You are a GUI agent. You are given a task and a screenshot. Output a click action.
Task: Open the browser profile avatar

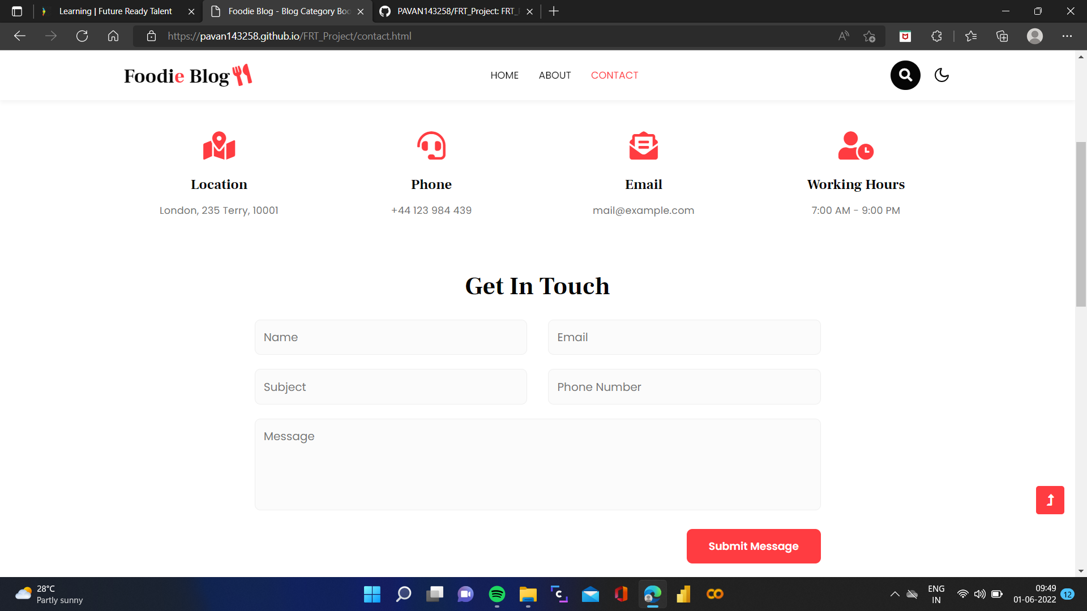pyautogui.click(x=1035, y=36)
